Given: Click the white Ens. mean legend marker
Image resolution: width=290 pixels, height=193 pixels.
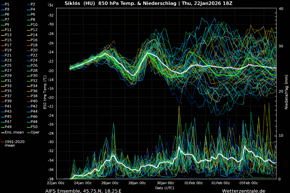Looking at the screenshot, I should [x=3, y=132].
